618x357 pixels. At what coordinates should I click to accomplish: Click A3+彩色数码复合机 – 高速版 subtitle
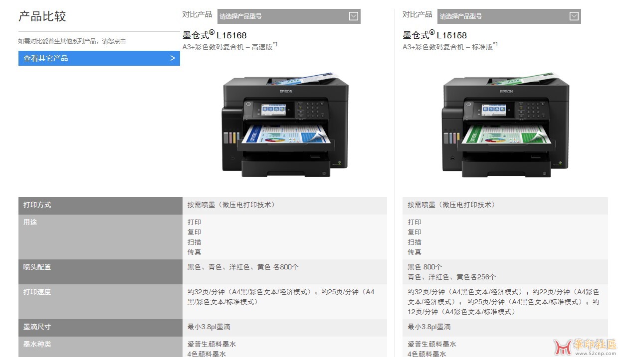pyautogui.click(x=230, y=46)
